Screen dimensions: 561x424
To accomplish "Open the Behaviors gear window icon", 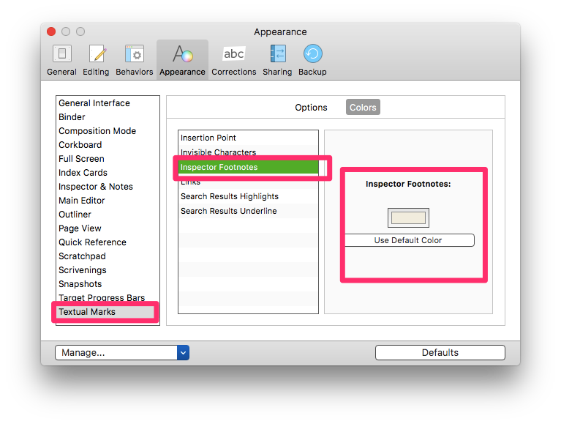I will coord(135,54).
